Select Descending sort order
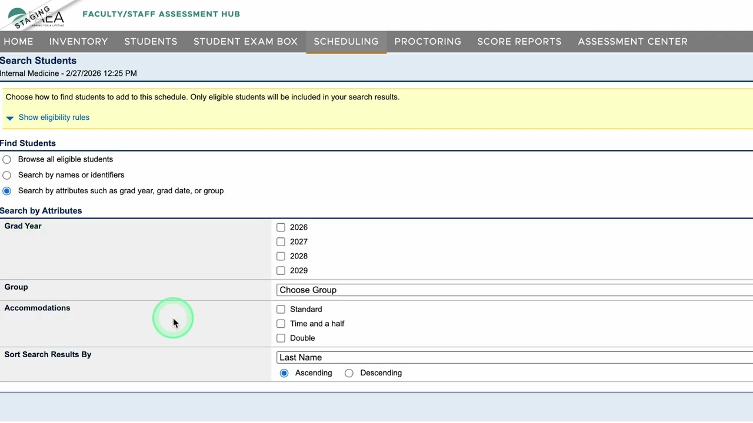Viewport: 753px width, 423px height. coord(349,373)
